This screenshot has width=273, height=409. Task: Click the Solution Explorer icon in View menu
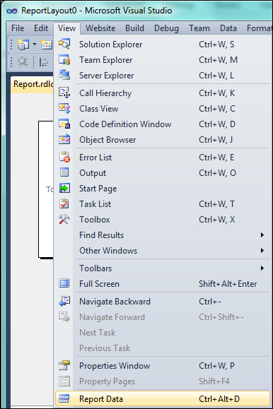click(x=64, y=44)
